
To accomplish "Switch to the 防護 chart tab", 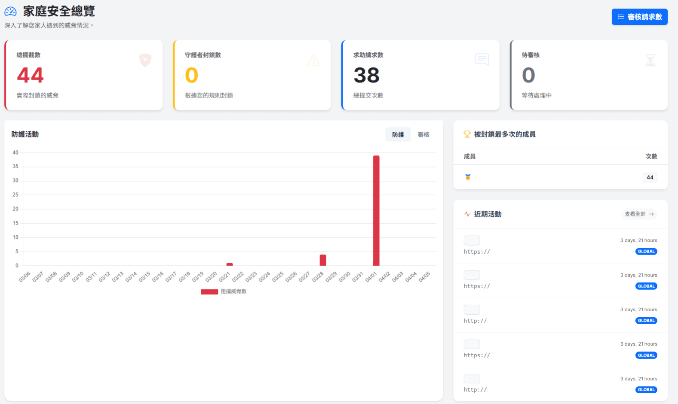I will tap(398, 134).
